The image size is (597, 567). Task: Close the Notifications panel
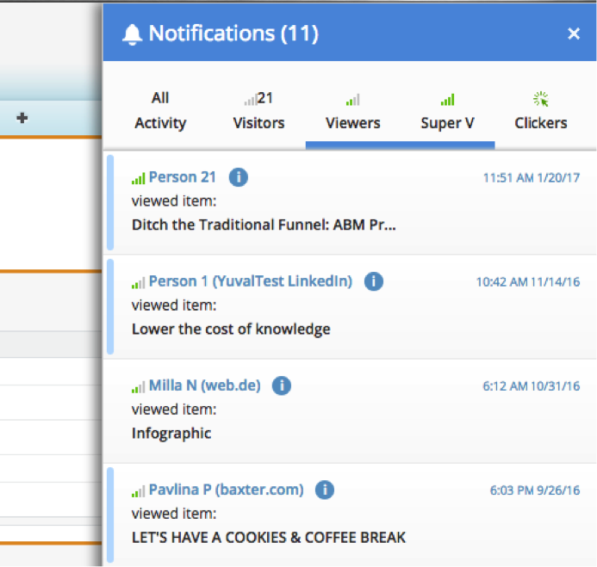pyautogui.click(x=574, y=34)
